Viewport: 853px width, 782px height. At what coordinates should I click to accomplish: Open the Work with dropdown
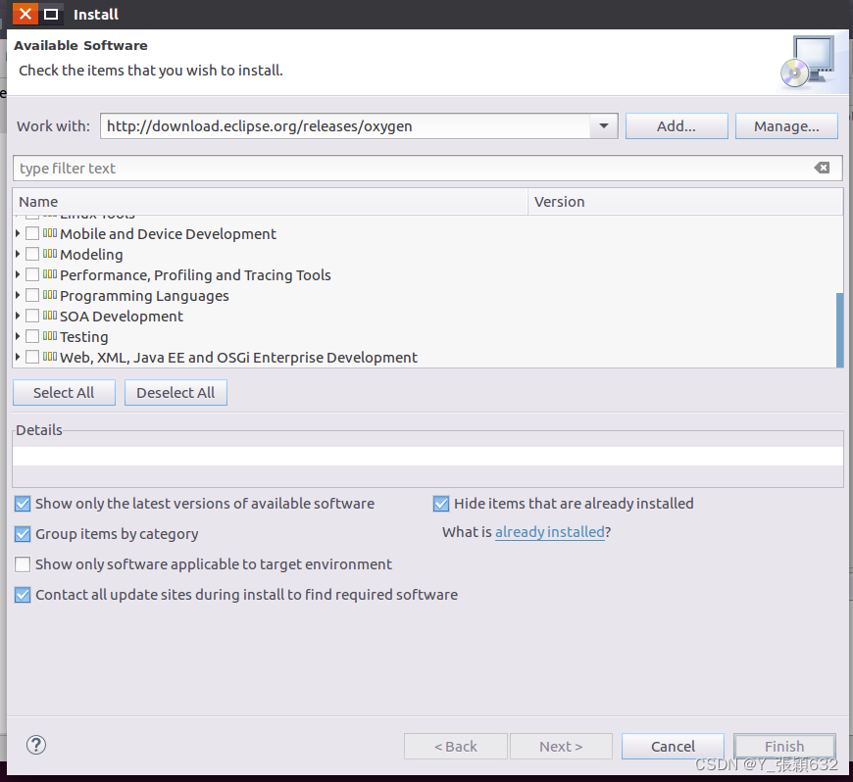[604, 125]
